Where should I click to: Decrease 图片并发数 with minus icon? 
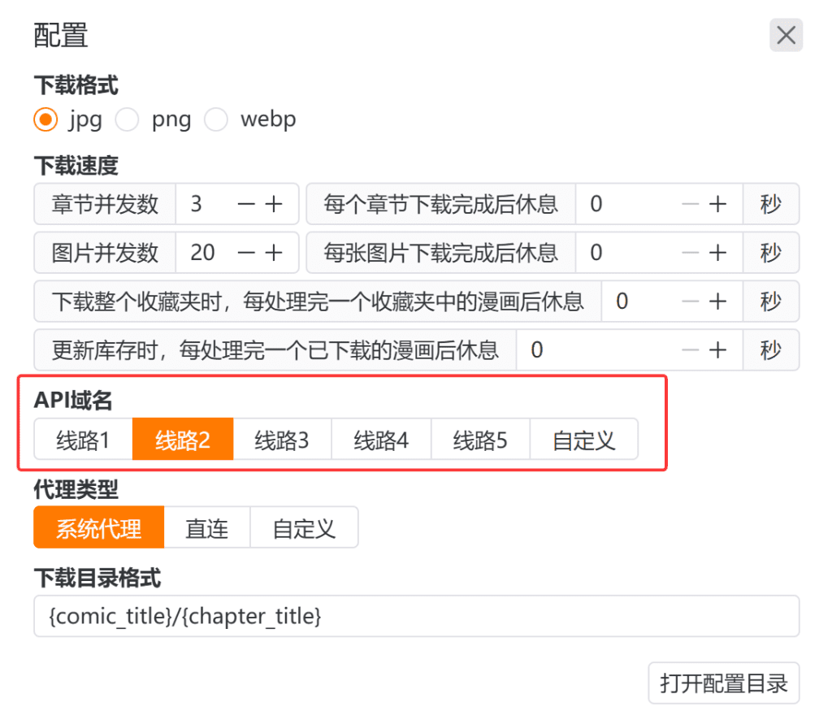pyautogui.click(x=245, y=253)
